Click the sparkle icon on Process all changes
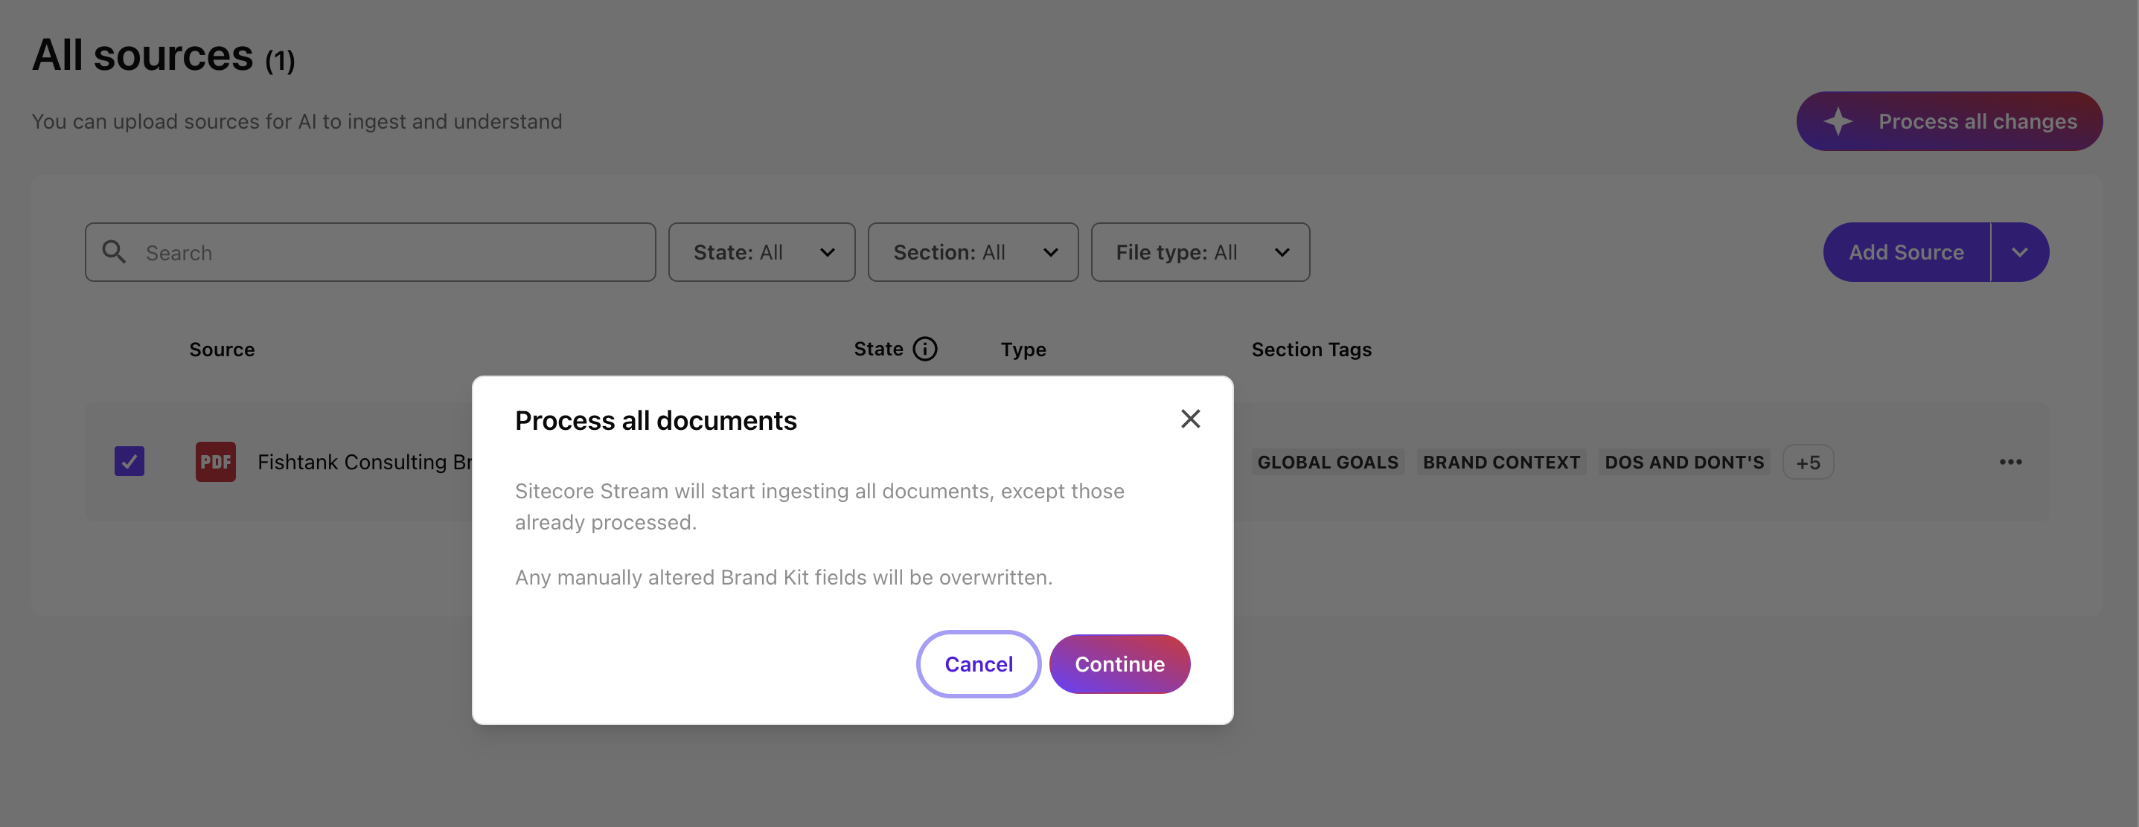 tap(1838, 121)
